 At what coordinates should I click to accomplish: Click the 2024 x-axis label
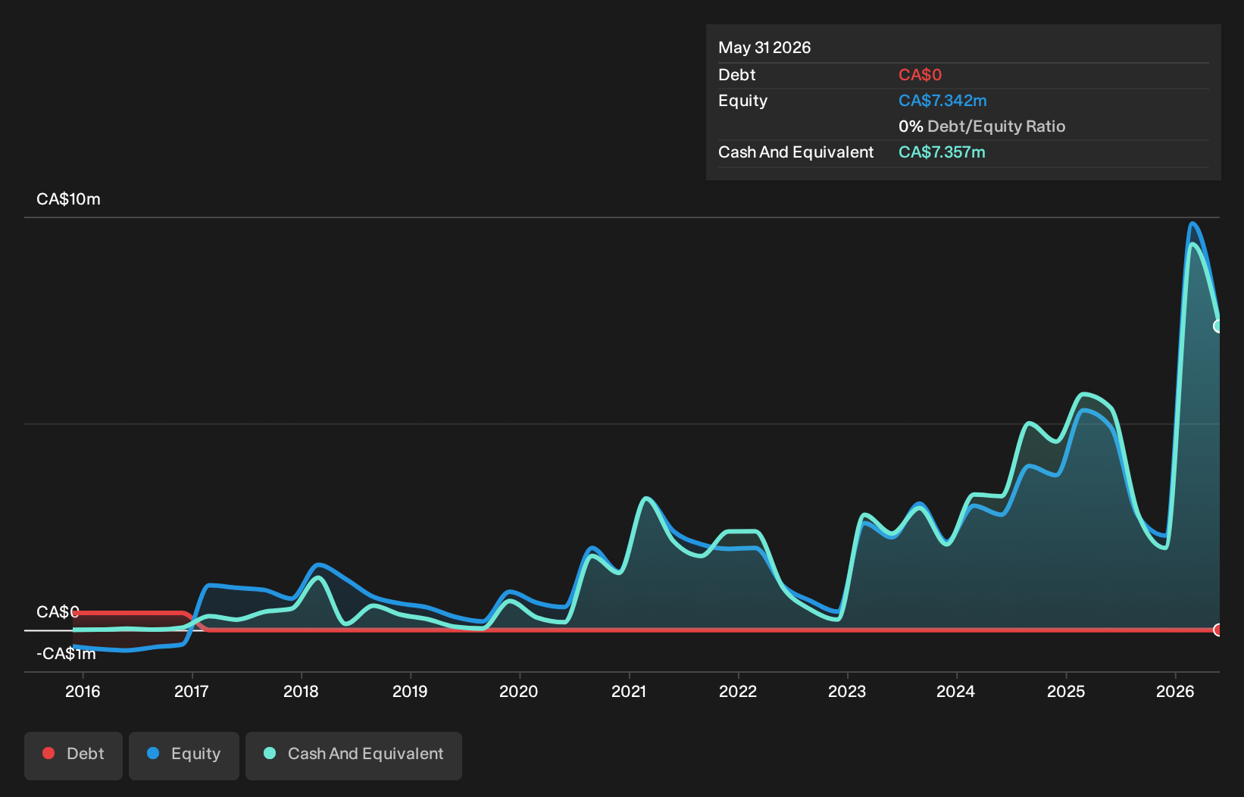(956, 691)
